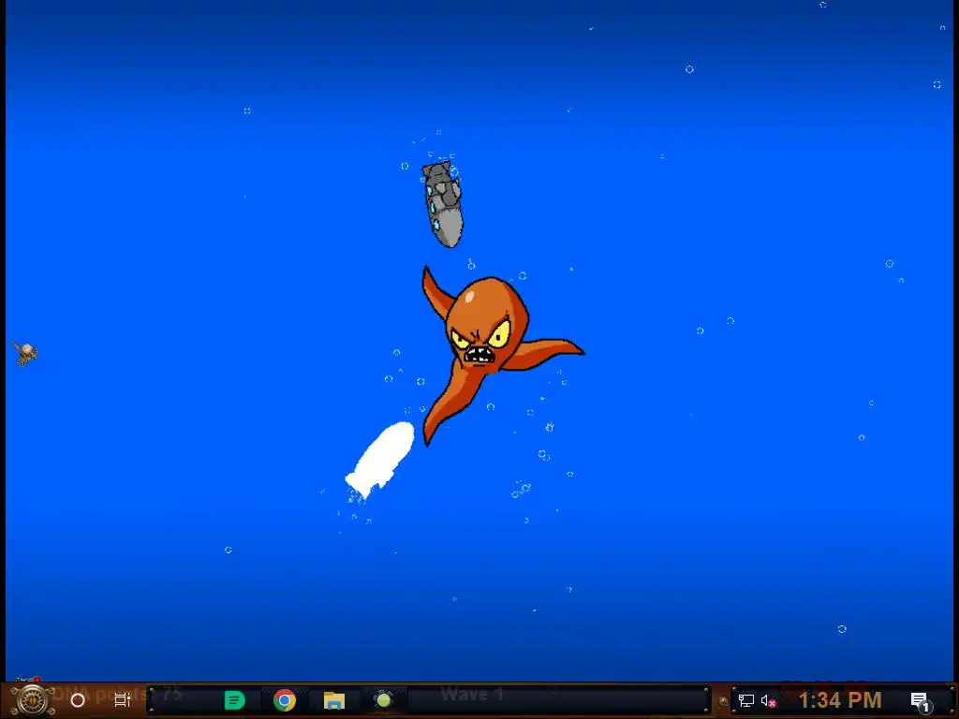The height and width of the screenshot is (719, 959).
Task: Open the network status tray icon
Action: pyautogui.click(x=746, y=700)
